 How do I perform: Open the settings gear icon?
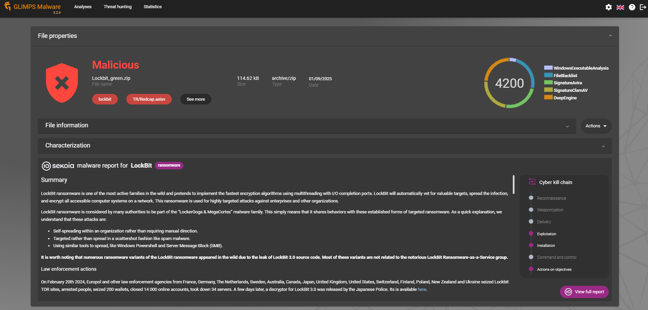[x=608, y=7]
